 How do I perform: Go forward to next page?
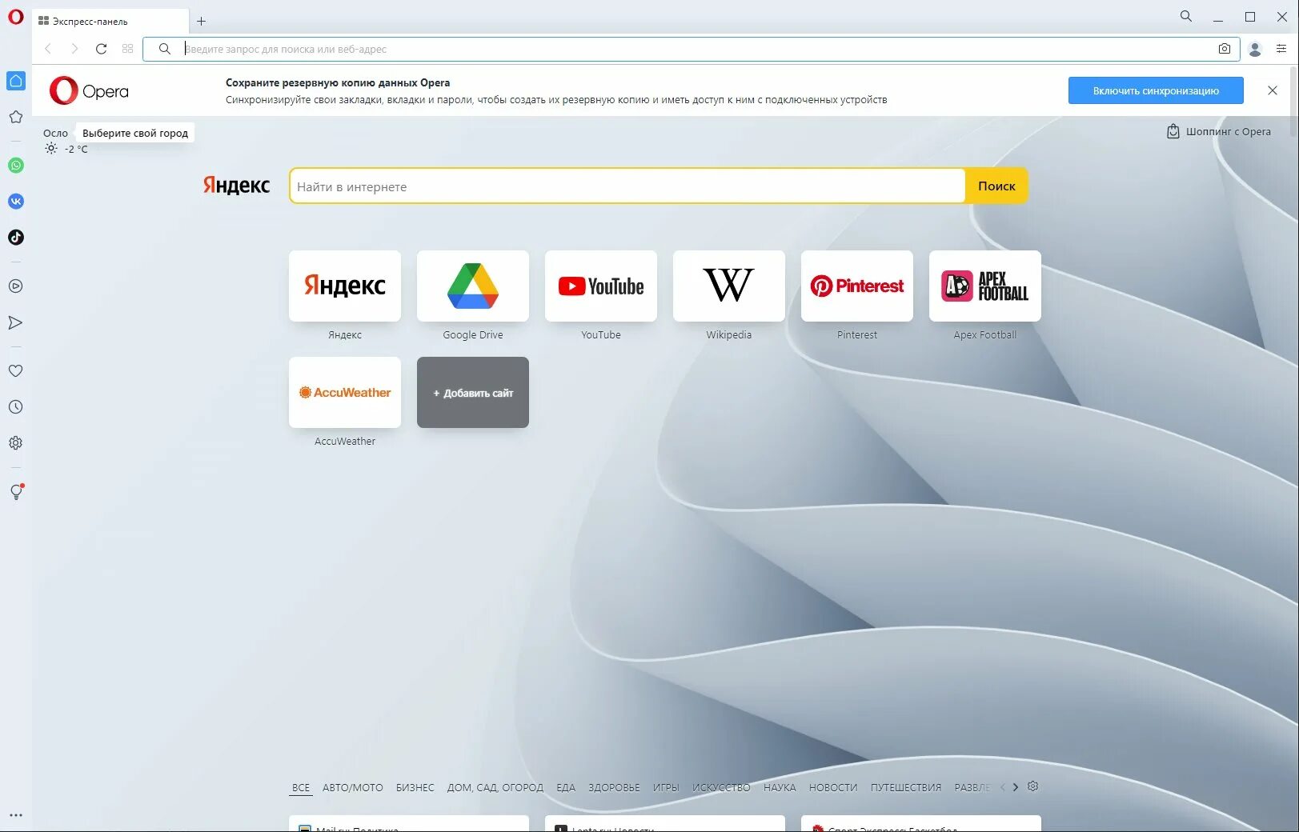(74, 49)
